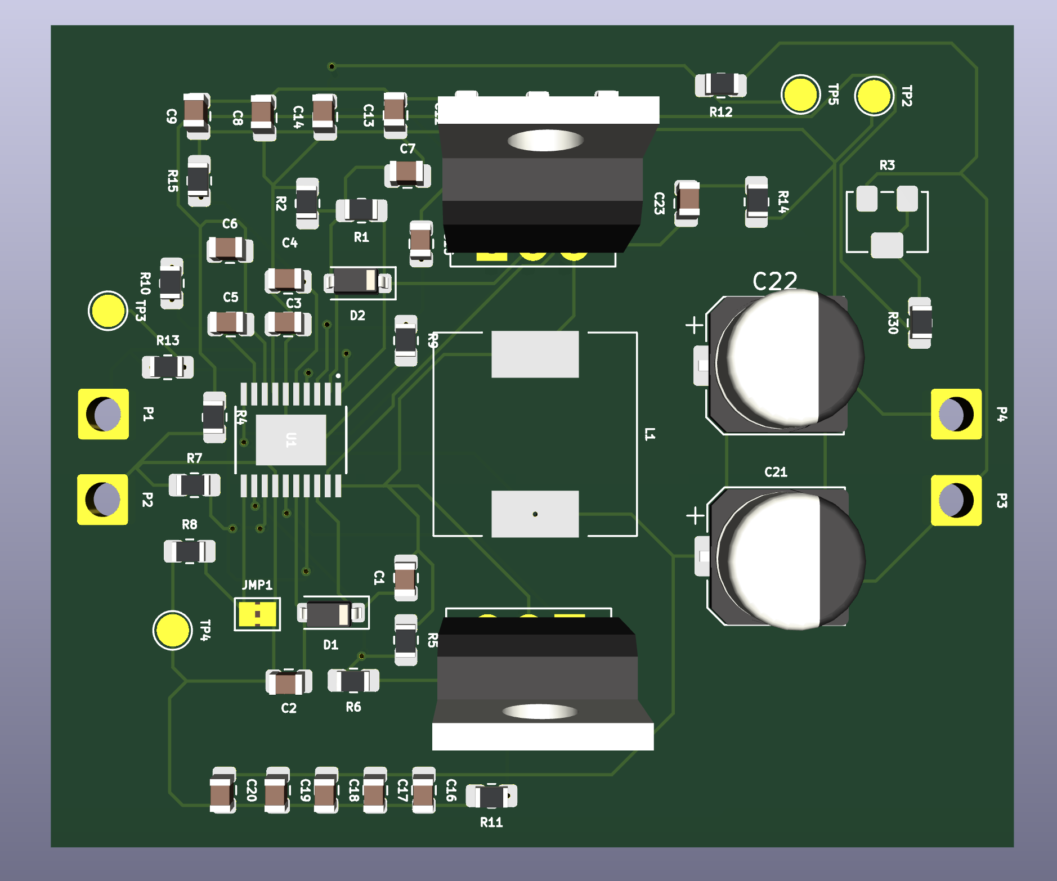The image size is (1057, 881).
Task: Select capacitor C9 component
Action: tap(197, 116)
